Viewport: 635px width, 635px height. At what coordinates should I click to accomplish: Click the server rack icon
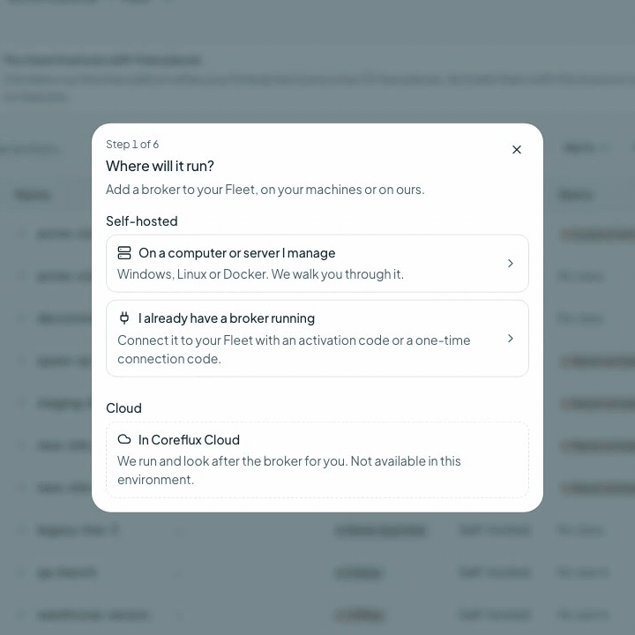pos(124,253)
